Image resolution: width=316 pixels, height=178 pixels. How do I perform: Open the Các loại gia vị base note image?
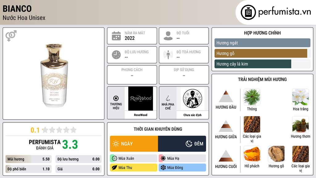[301, 154]
